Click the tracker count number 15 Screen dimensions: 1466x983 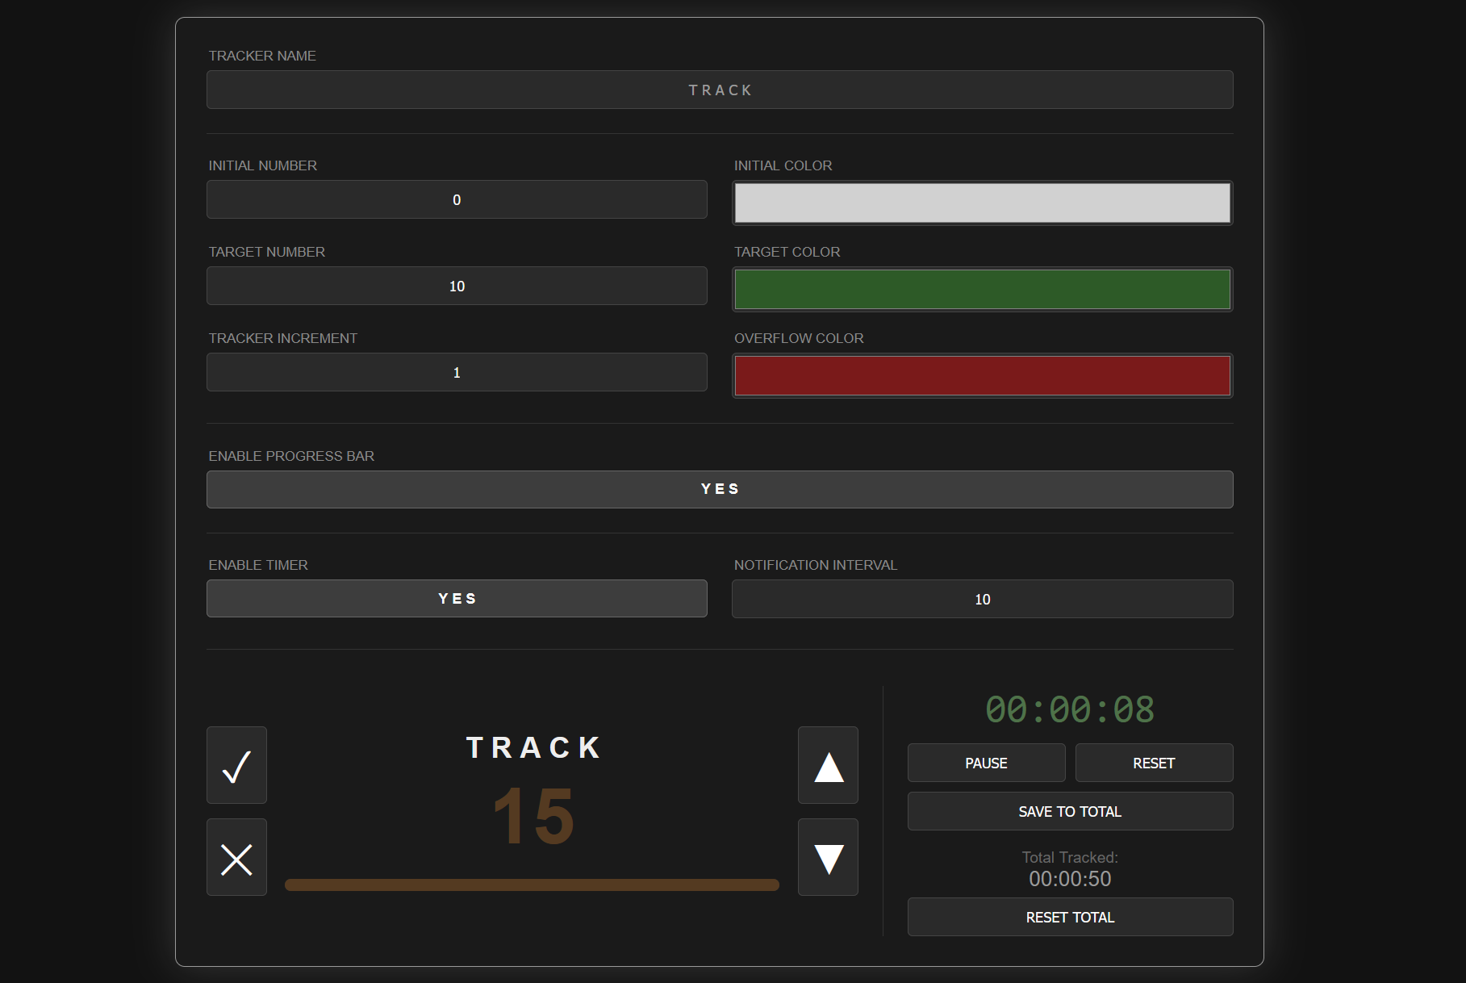pos(533,817)
